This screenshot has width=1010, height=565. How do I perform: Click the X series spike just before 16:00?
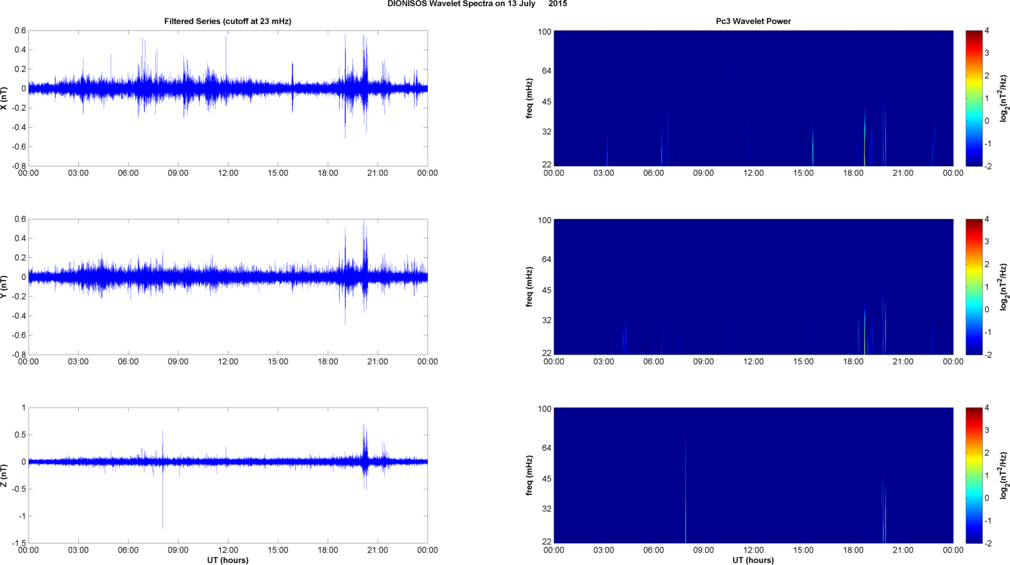292,86
